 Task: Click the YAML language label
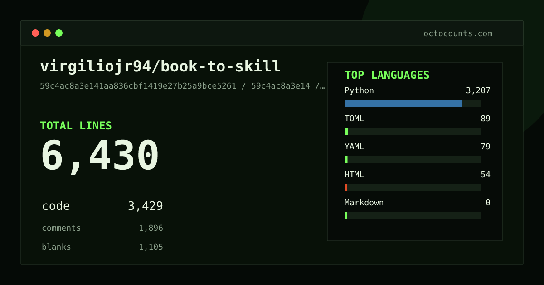[354, 147]
